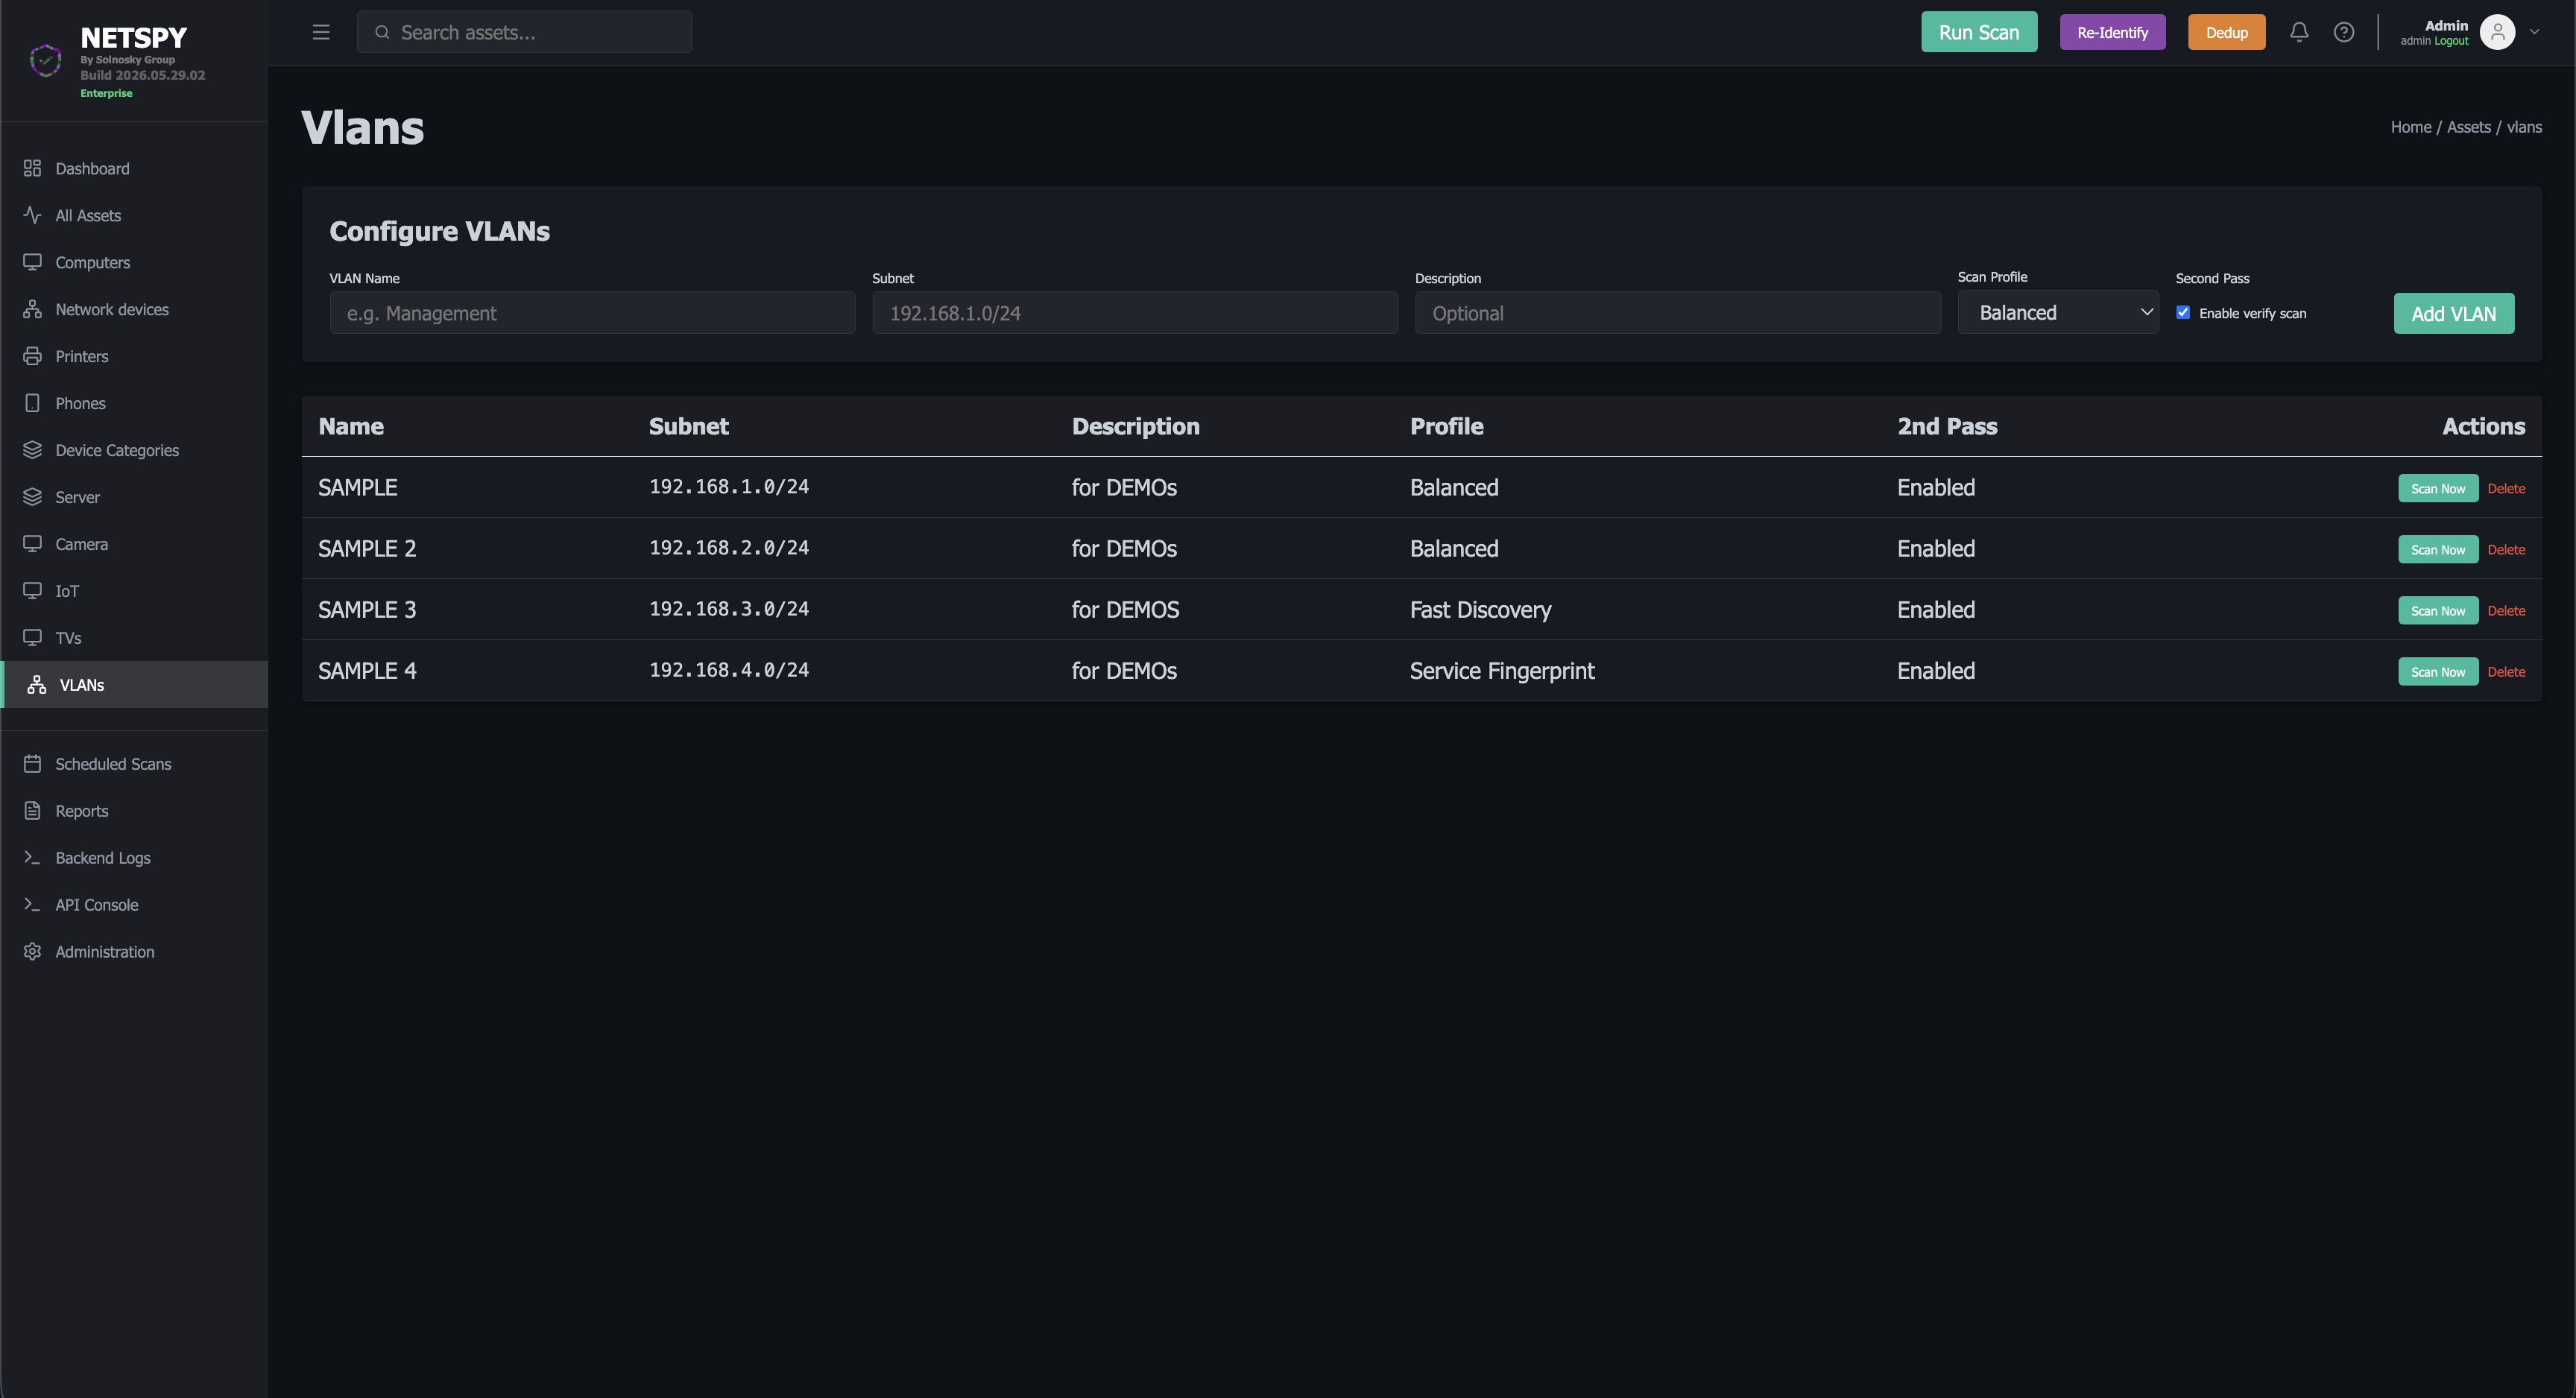The height and width of the screenshot is (1398, 2576).
Task: Delete the SAMPLE 4 VLAN
Action: 2506,671
